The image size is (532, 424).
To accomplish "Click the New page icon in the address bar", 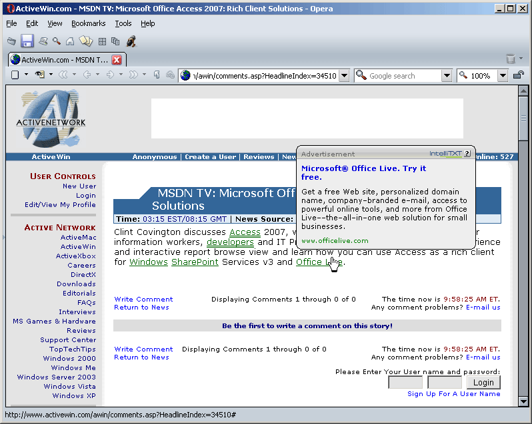I will coord(15,75).
